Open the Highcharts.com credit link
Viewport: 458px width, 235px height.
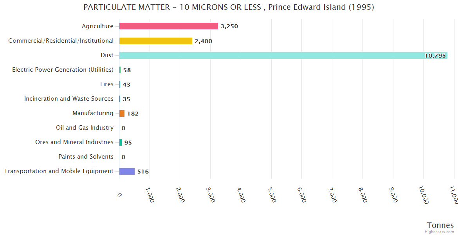[x=440, y=231]
